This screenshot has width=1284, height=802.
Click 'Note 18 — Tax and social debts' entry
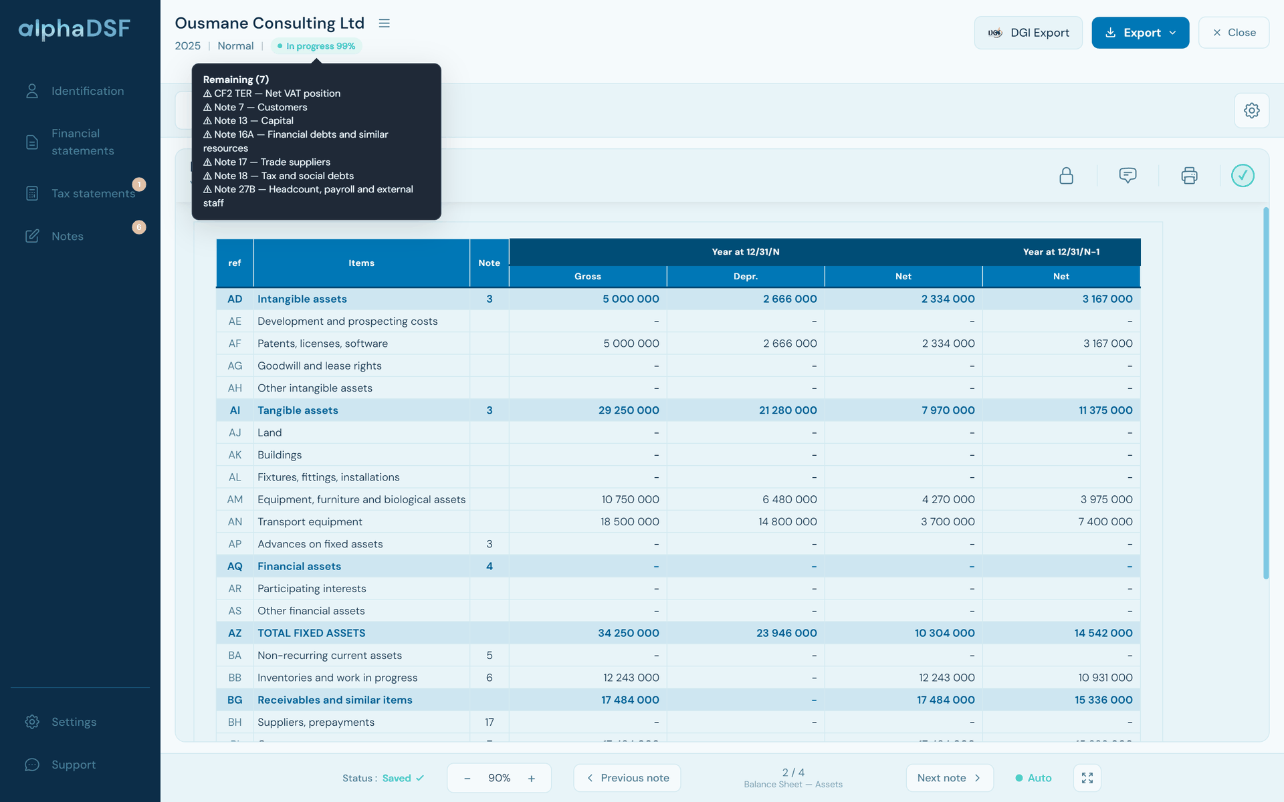[x=278, y=176]
